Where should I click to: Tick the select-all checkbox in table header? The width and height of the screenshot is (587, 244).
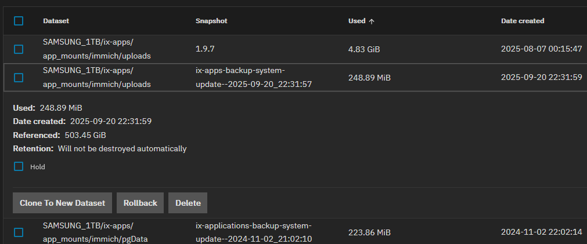19,21
